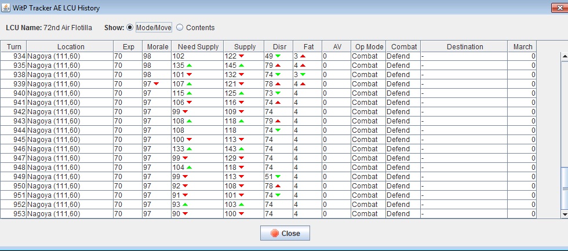Screen dimensions: 568x251
Task: Click Need Supply value 133 in turn 946
Action: pyautogui.click(x=198, y=149)
